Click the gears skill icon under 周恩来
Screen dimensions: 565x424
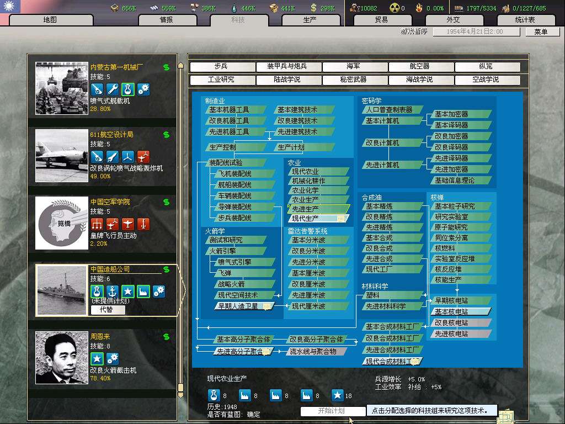point(113,358)
